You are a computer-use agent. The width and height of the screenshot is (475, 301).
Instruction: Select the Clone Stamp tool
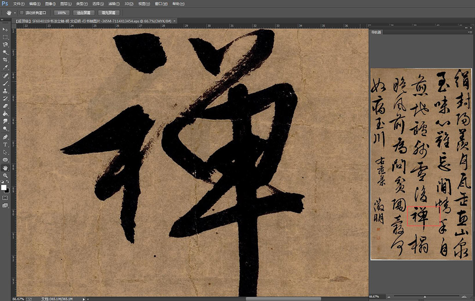(x=5, y=91)
